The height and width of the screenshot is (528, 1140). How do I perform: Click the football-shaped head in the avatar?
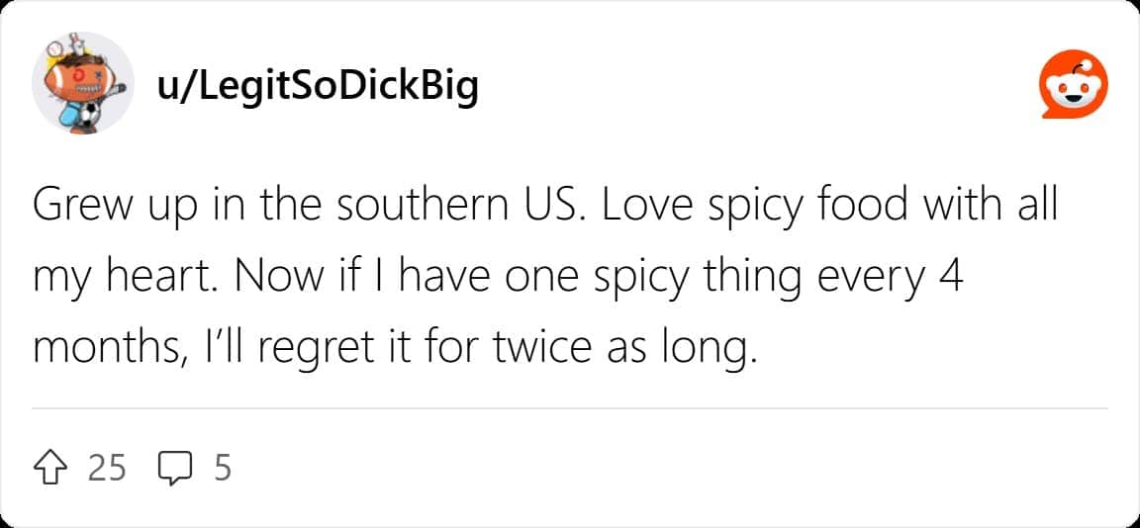tap(80, 82)
